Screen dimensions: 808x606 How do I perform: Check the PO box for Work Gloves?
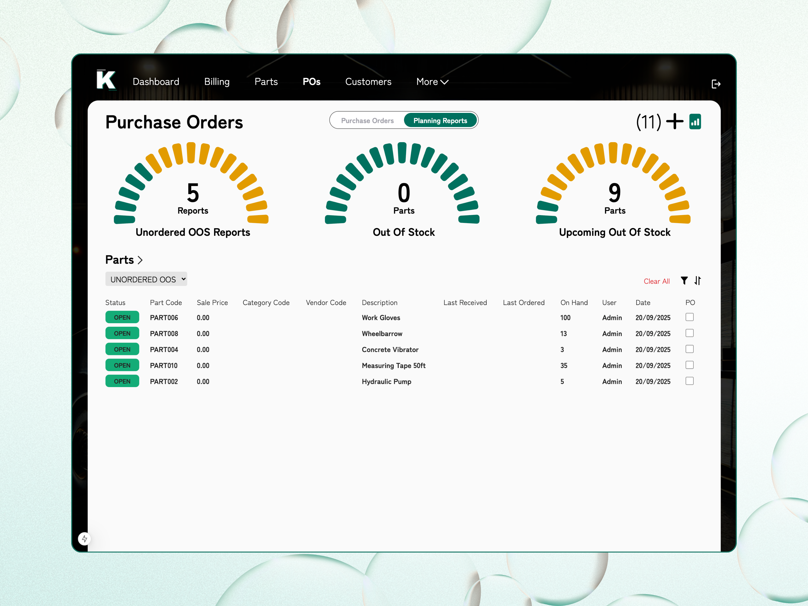pyautogui.click(x=689, y=317)
